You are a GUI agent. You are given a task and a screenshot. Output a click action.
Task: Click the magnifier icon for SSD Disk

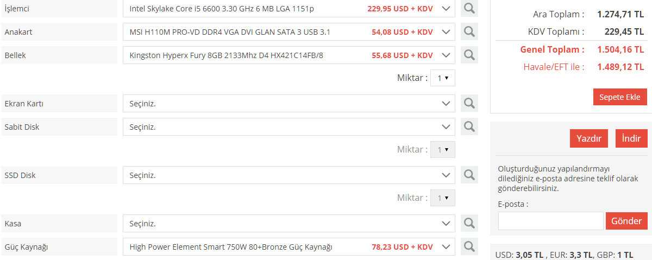[469, 175]
